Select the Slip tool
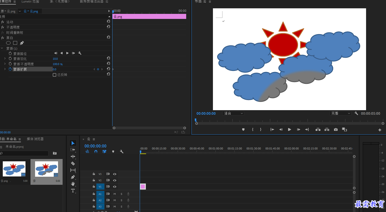 pyautogui.click(x=73, y=170)
